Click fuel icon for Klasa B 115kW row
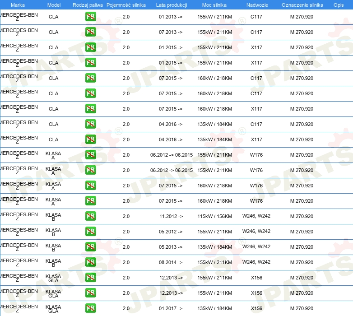Image resolution: width=353 pixels, height=316 pixels. [90, 216]
